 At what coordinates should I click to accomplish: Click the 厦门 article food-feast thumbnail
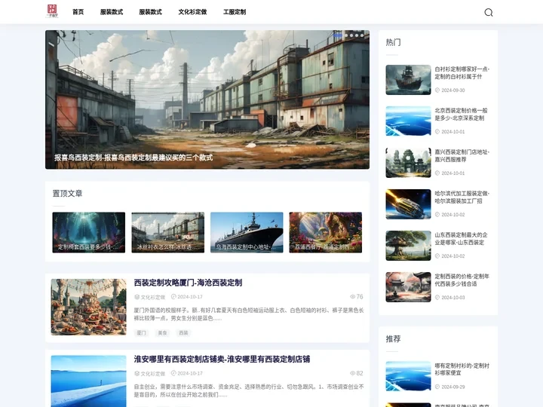(x=89, y=307)
